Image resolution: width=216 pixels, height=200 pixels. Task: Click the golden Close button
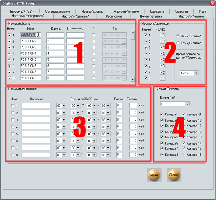point(174,175)
